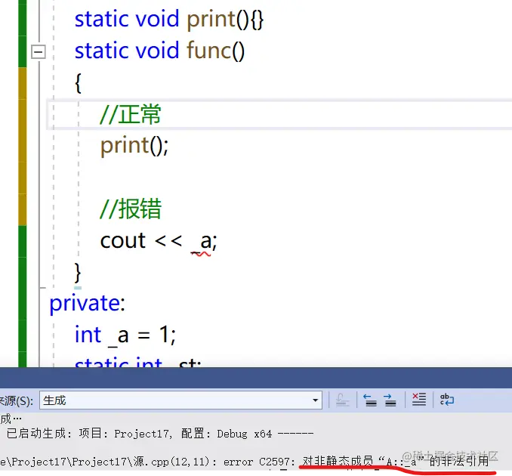
Task: Click the //报错 comment
Action: (131, 209)
